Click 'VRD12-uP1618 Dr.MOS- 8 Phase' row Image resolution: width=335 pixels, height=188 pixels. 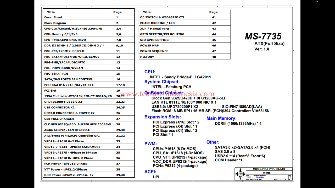(89, 158)
